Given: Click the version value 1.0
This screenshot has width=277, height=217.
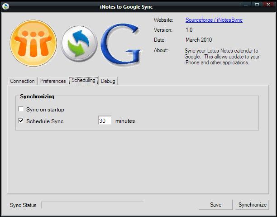Looking at the screenshot, I should tap(189, 30).
